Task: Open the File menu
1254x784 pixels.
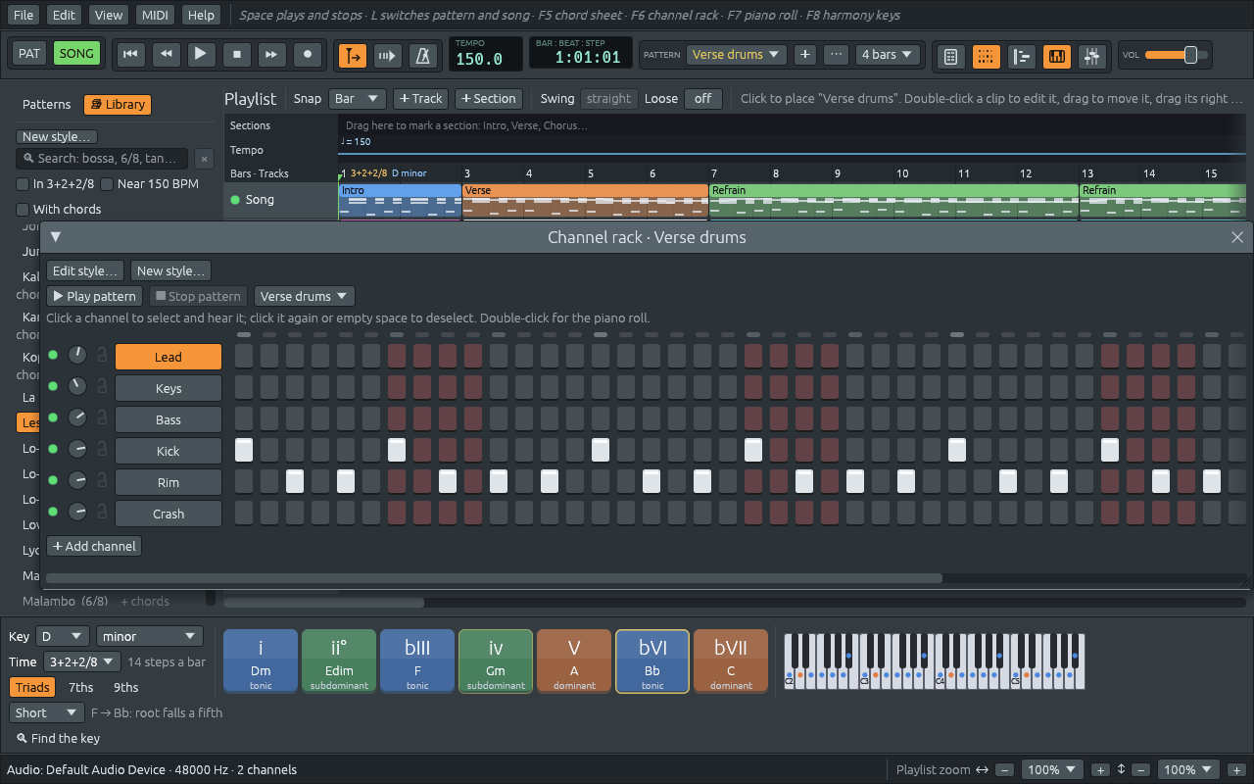Action: pos(24,15)
